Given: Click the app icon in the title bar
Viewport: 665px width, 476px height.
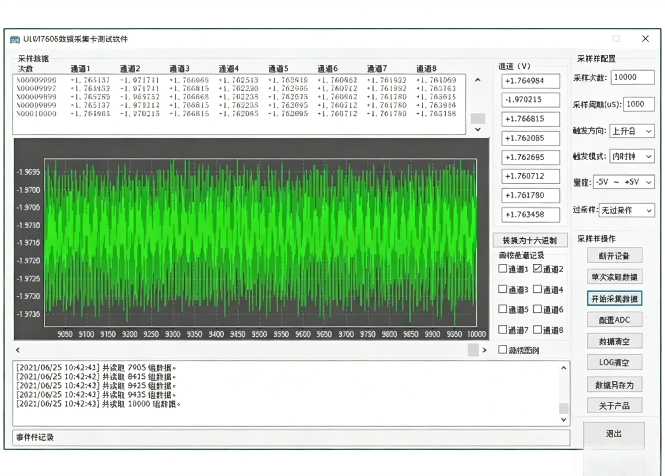Looking at the screenshot, I should pyautogui.click(x=15, y=39).
